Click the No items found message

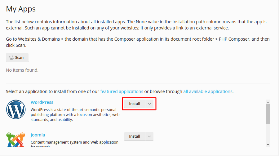point(22,70)
